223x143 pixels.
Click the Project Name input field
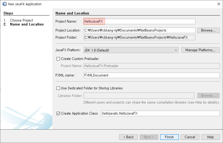139,22
